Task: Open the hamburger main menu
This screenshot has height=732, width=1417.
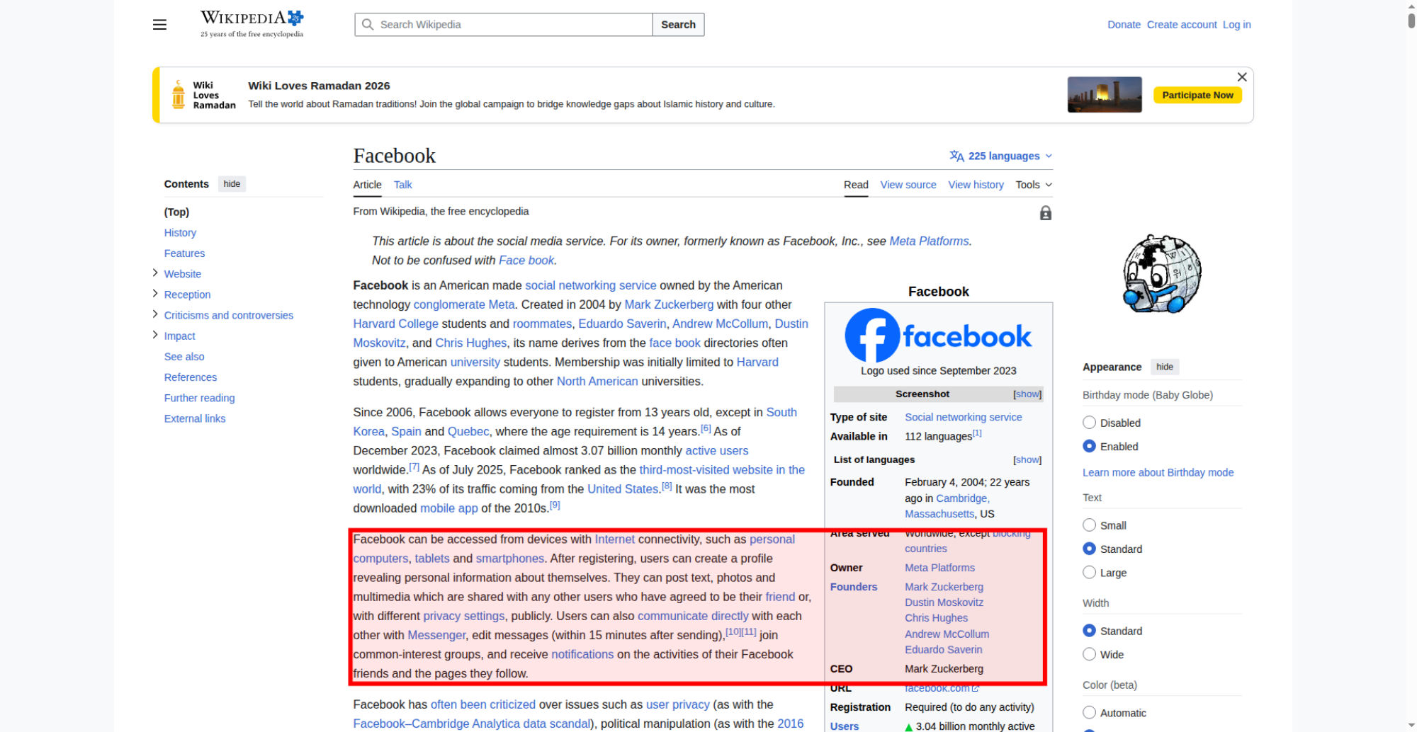Action: [159, 25]
